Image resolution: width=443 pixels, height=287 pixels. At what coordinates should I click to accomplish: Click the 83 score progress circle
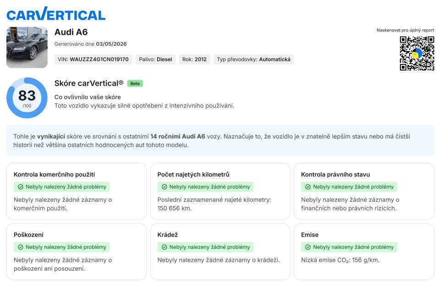pos(27,97)
